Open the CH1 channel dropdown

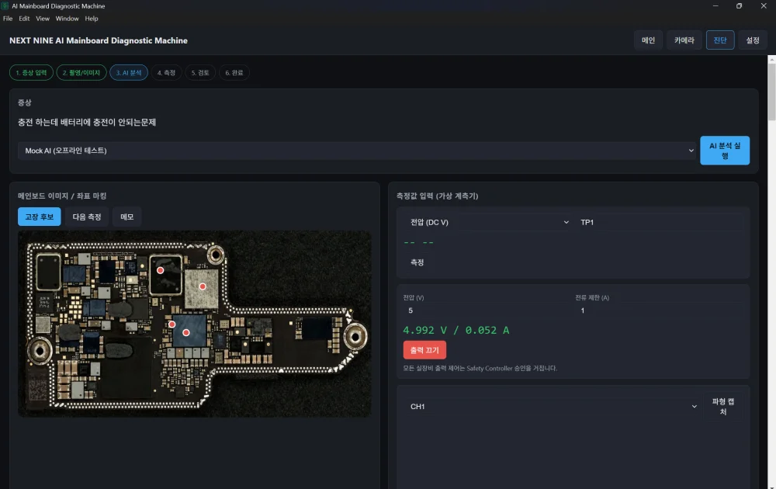click(552, 407)
